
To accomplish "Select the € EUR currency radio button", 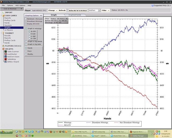I will click(x=29, y=34).
